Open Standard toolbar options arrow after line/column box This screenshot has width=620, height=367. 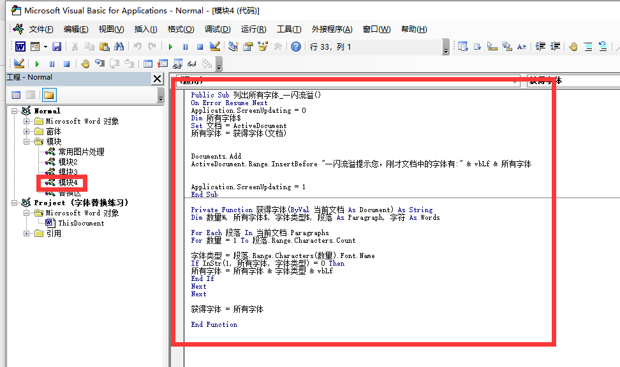(x=446, y=47)
